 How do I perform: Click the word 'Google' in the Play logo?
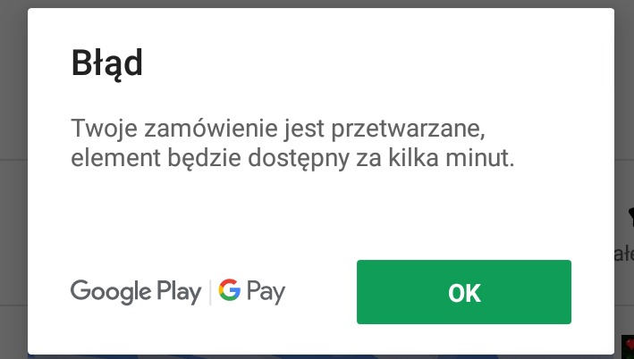111,292
